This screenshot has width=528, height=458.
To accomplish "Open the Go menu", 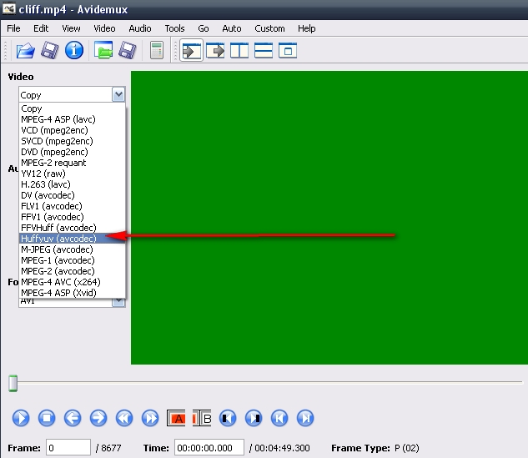I will coord(203,28).
